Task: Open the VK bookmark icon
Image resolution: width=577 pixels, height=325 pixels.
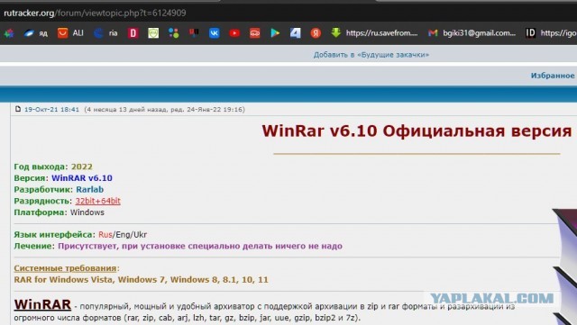Action: (x=215, y=33)
